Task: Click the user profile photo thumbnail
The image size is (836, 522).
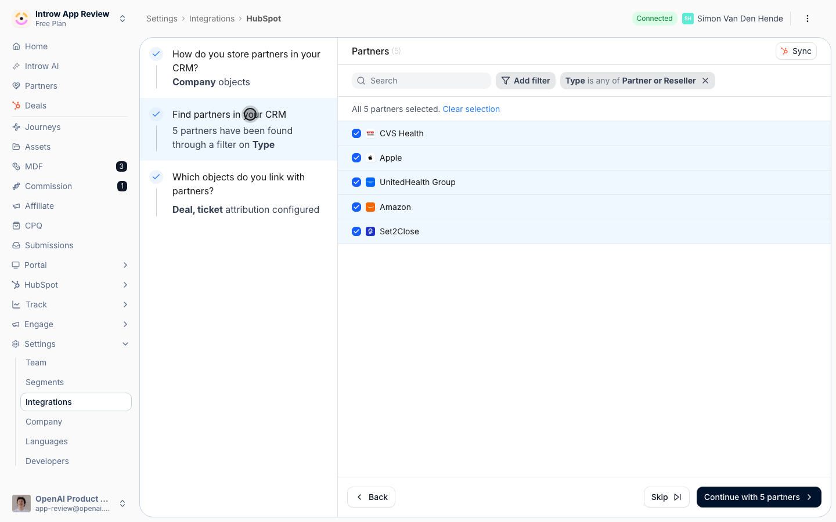Action: (x=21, y=503)
